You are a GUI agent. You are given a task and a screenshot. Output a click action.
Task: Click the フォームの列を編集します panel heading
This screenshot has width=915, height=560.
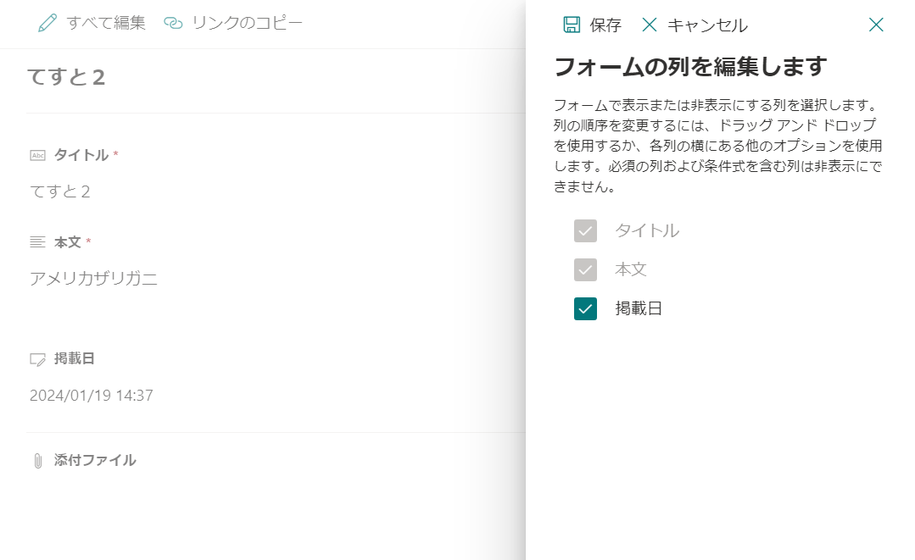click(x=690, y=66)
